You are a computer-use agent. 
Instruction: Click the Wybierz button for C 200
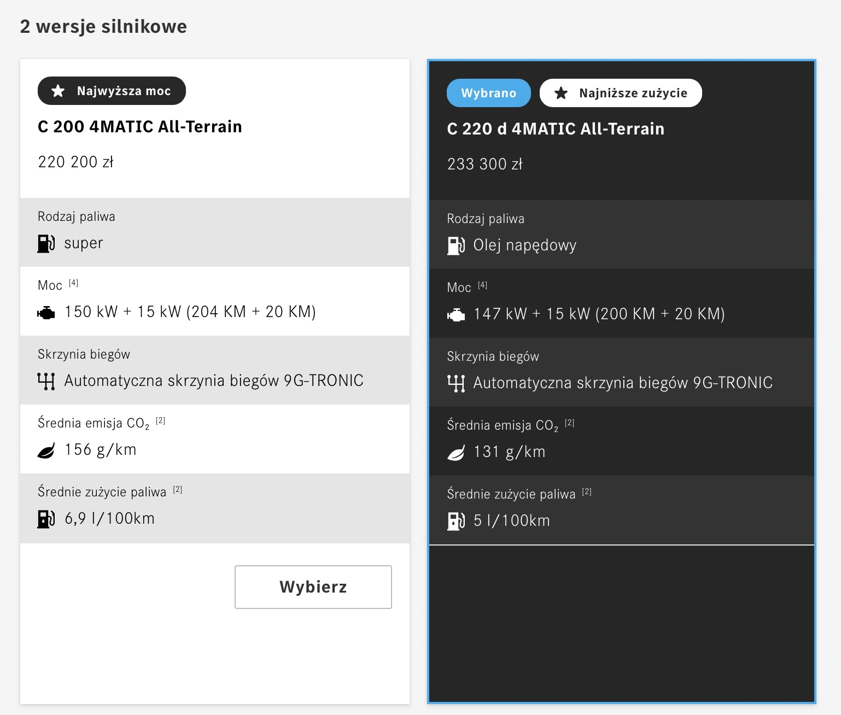tap(313, 587)
